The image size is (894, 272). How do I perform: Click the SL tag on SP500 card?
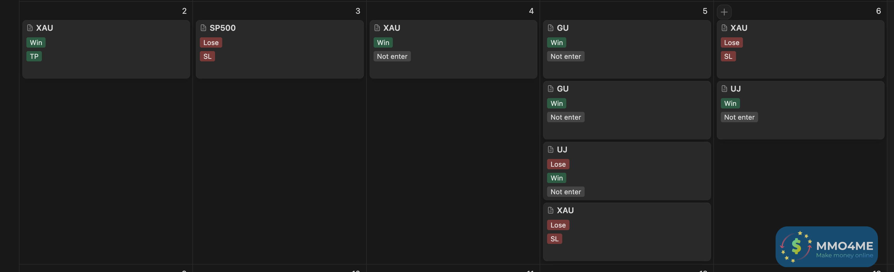point(207,56)
